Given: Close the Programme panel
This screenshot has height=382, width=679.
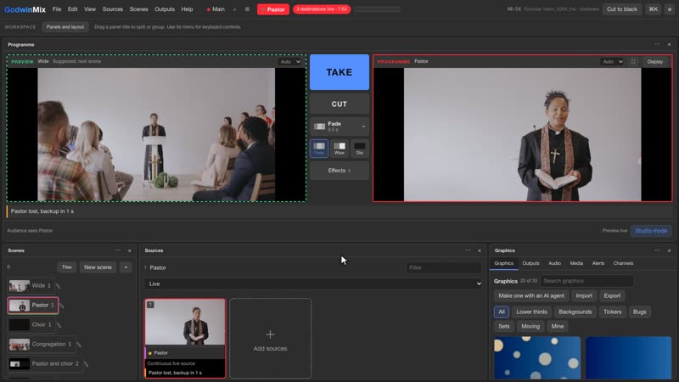Looking at the screenshot, I should (669, 45).
